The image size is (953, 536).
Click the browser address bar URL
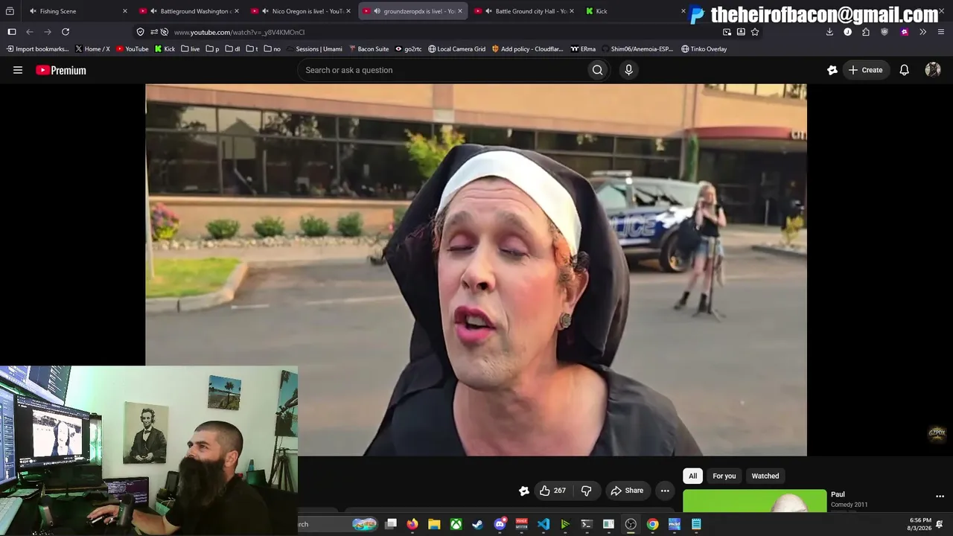239,32
